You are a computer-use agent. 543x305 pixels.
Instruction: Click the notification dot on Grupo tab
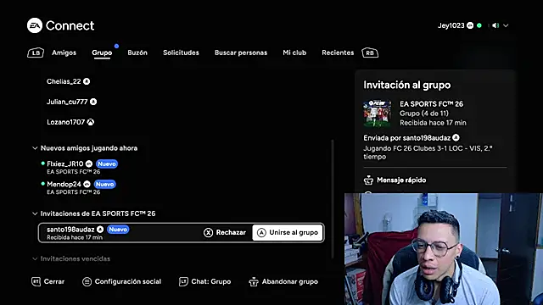(117, 46)
